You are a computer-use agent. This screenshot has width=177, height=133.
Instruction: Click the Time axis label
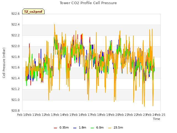pyautogui.click(x=157, y=119)
